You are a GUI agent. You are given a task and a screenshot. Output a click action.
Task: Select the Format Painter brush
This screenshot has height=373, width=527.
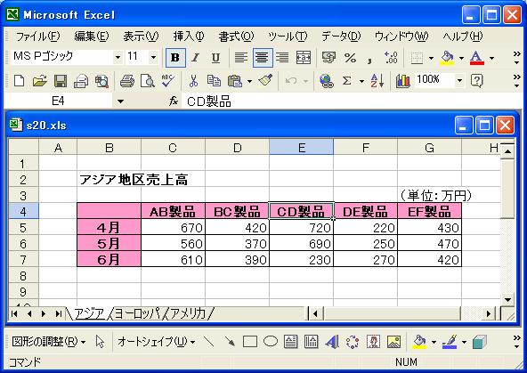(x=265, y=80)
